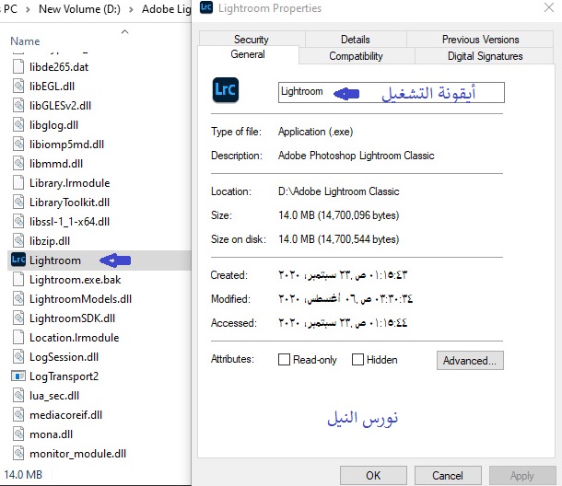
Task: Click the Lightroom.exe.bak file icon
Action: pyautogui.click(x=18, y=279)
